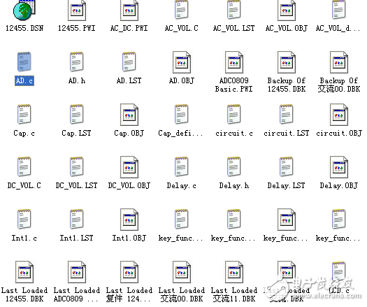Image resolution: width=367 pixels, height=307 pixels.
Task: Select the Delay.OBJ file icon
Action: click(x=339, y=167)
